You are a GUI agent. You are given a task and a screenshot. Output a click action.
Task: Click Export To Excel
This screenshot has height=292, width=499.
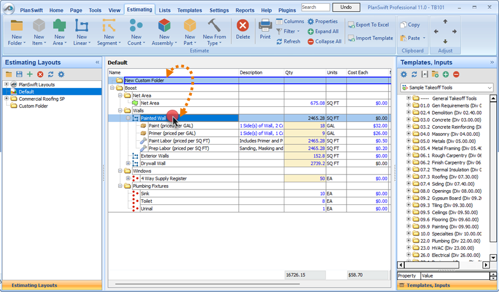coord(368,24)
